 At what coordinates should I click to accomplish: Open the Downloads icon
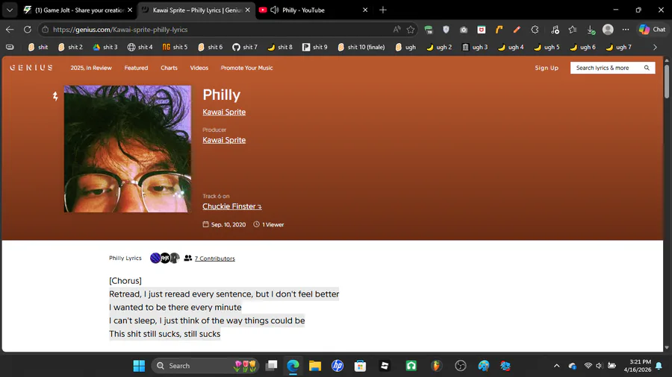(591, 30)
